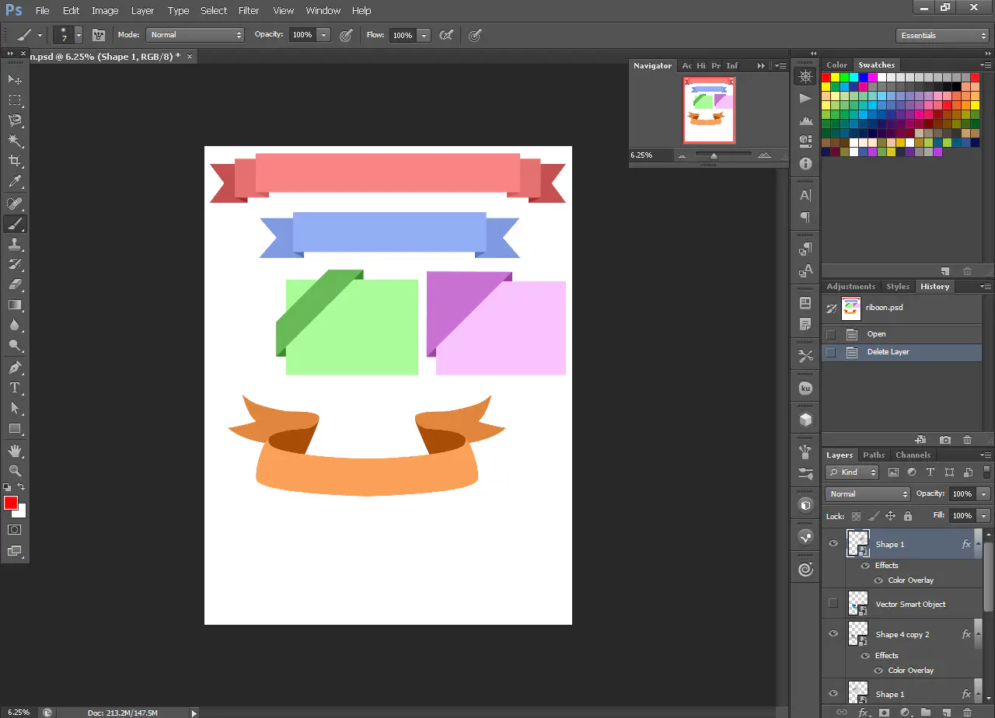995x718 pixels.
Task: Open the brush Mode dropdown
Action: coord(195,35)
